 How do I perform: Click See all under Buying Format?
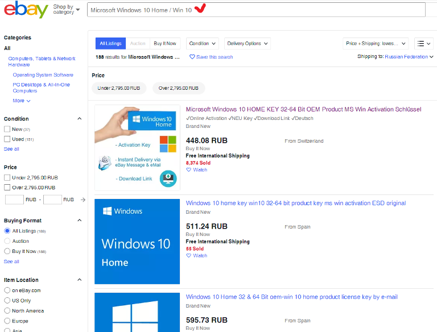click(11, 262)
